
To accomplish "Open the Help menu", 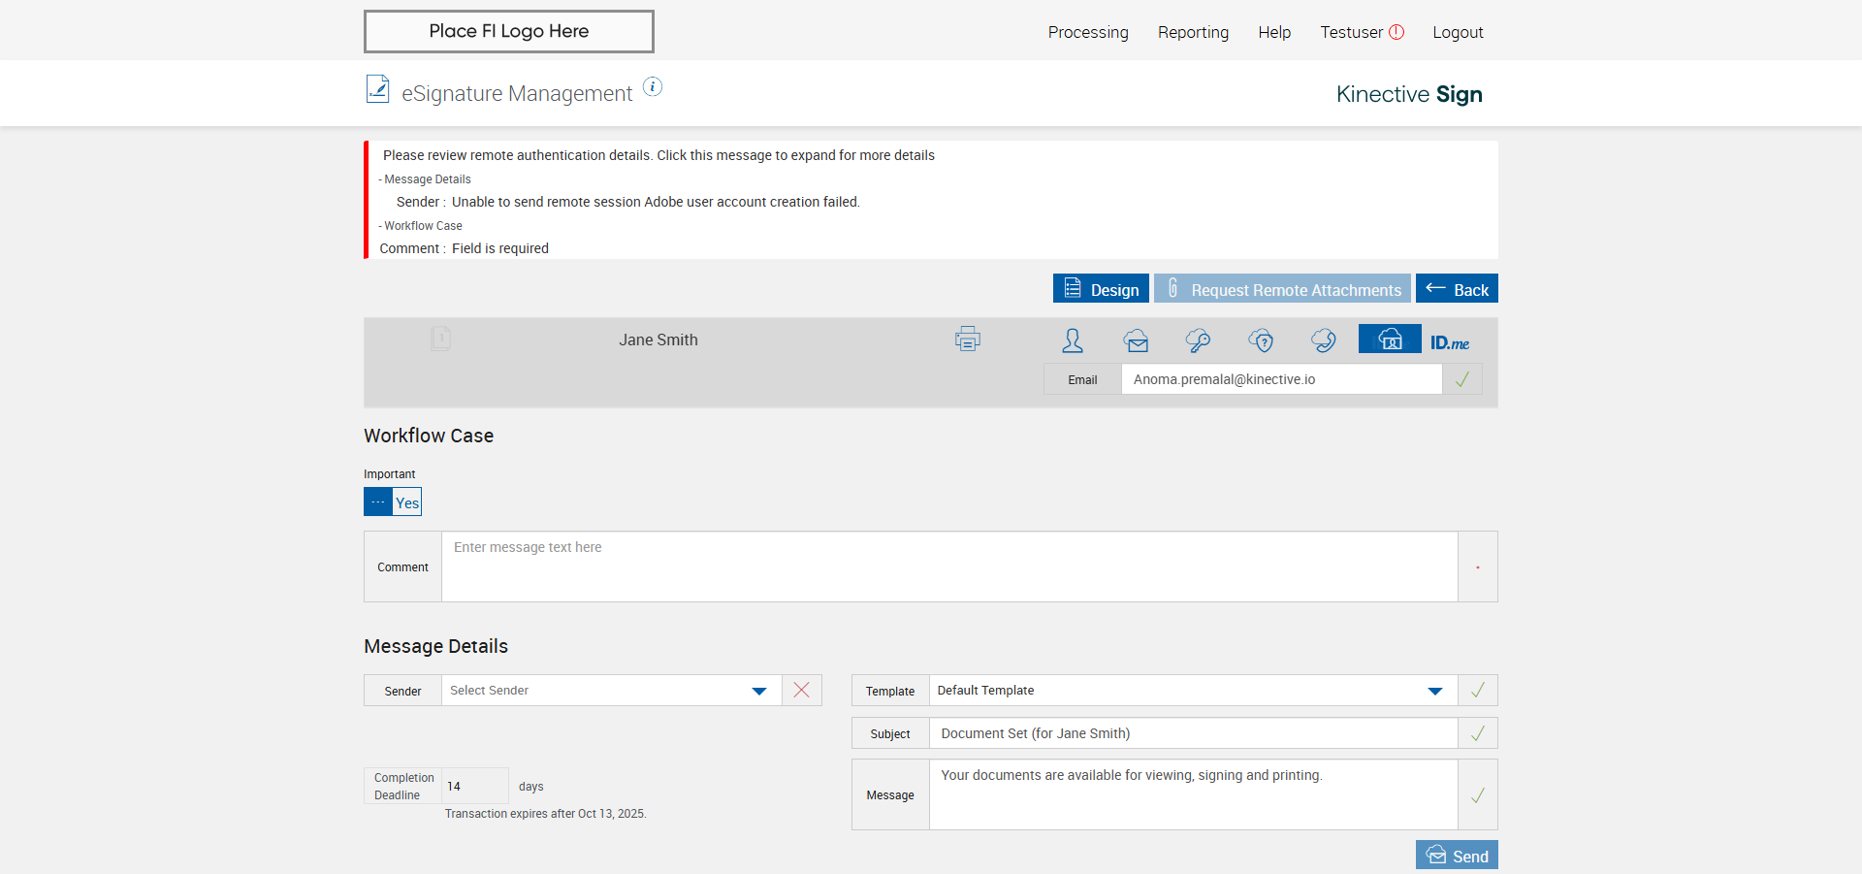I will point(1274,32).
